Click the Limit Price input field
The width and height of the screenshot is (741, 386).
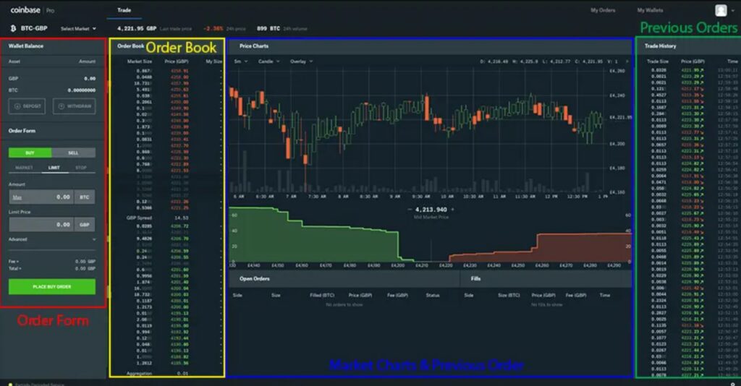click(x=41, y=225)
